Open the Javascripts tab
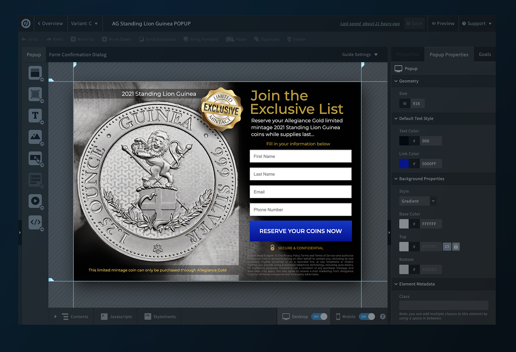 coord(116,316)
